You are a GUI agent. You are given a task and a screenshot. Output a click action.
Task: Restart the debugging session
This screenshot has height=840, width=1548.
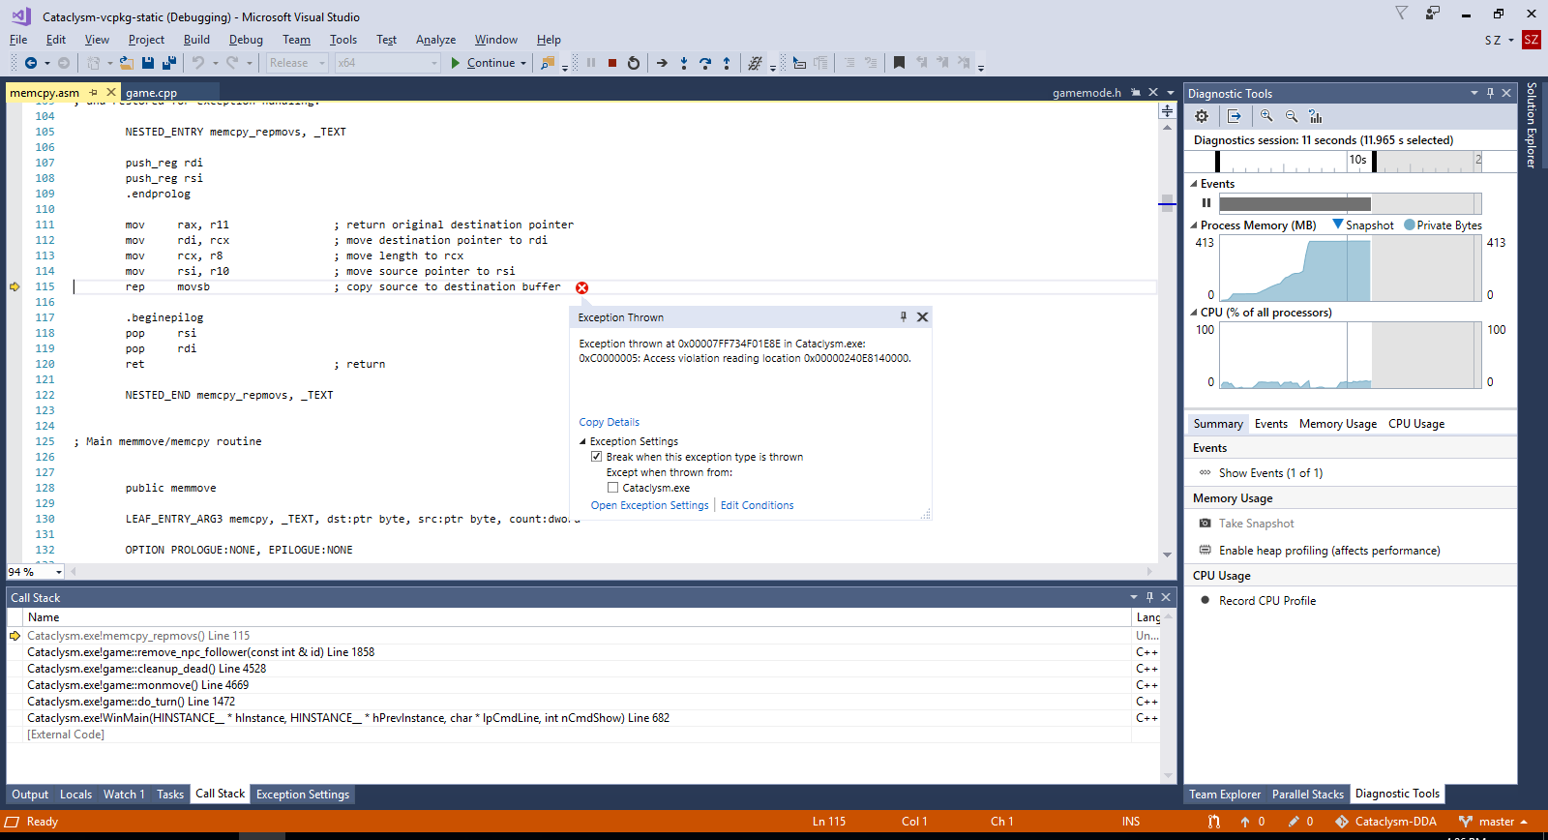[x=634, y=63]
